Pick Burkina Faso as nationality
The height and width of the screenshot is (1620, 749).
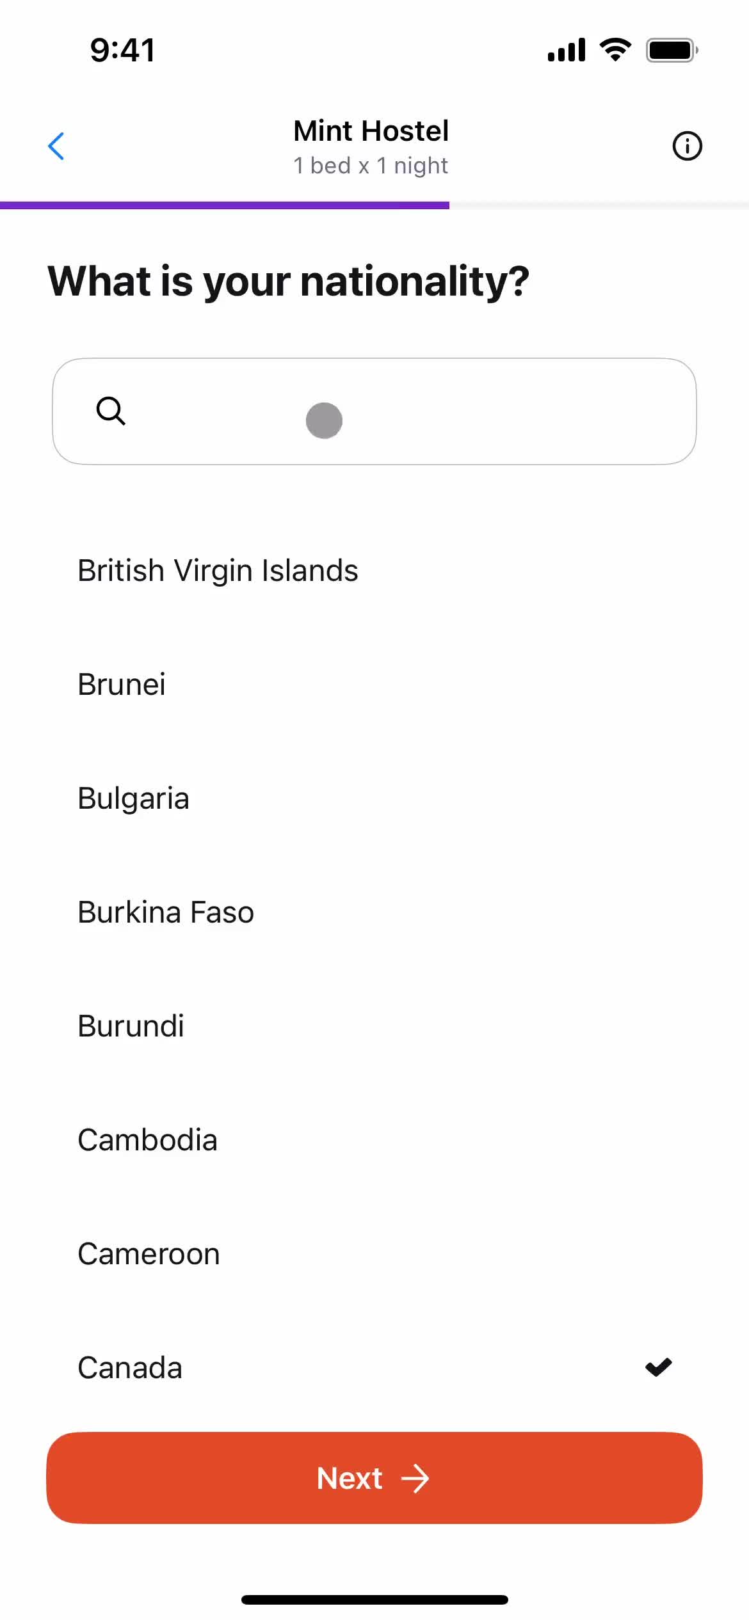374,912
